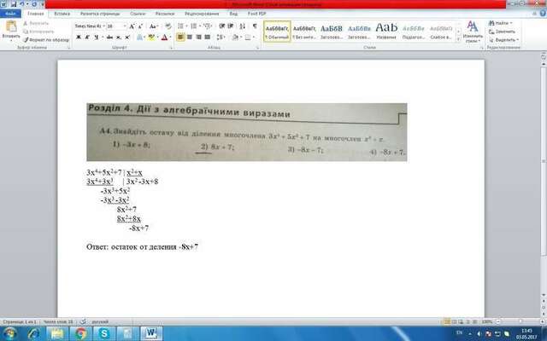
Task: Click the Redo icon in the quick access toolbar
Action: [34, 4]
